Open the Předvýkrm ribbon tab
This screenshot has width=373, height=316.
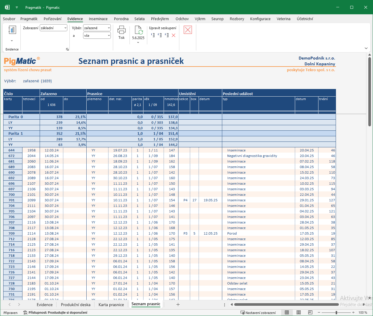coord(160,19)
